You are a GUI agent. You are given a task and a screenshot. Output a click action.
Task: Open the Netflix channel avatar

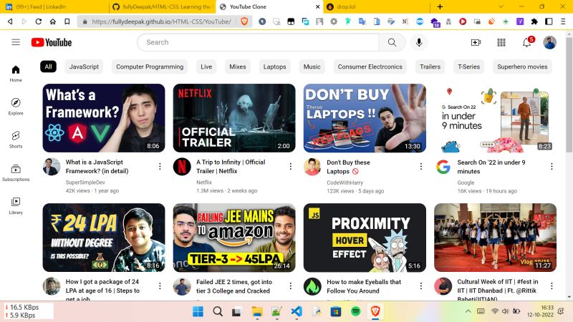pyautogui.click(x=182, y=167)
